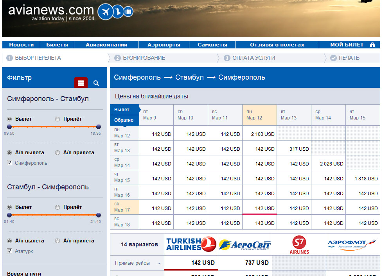Uncheck the Симферополь airport checkbox

tap(10, 163)
